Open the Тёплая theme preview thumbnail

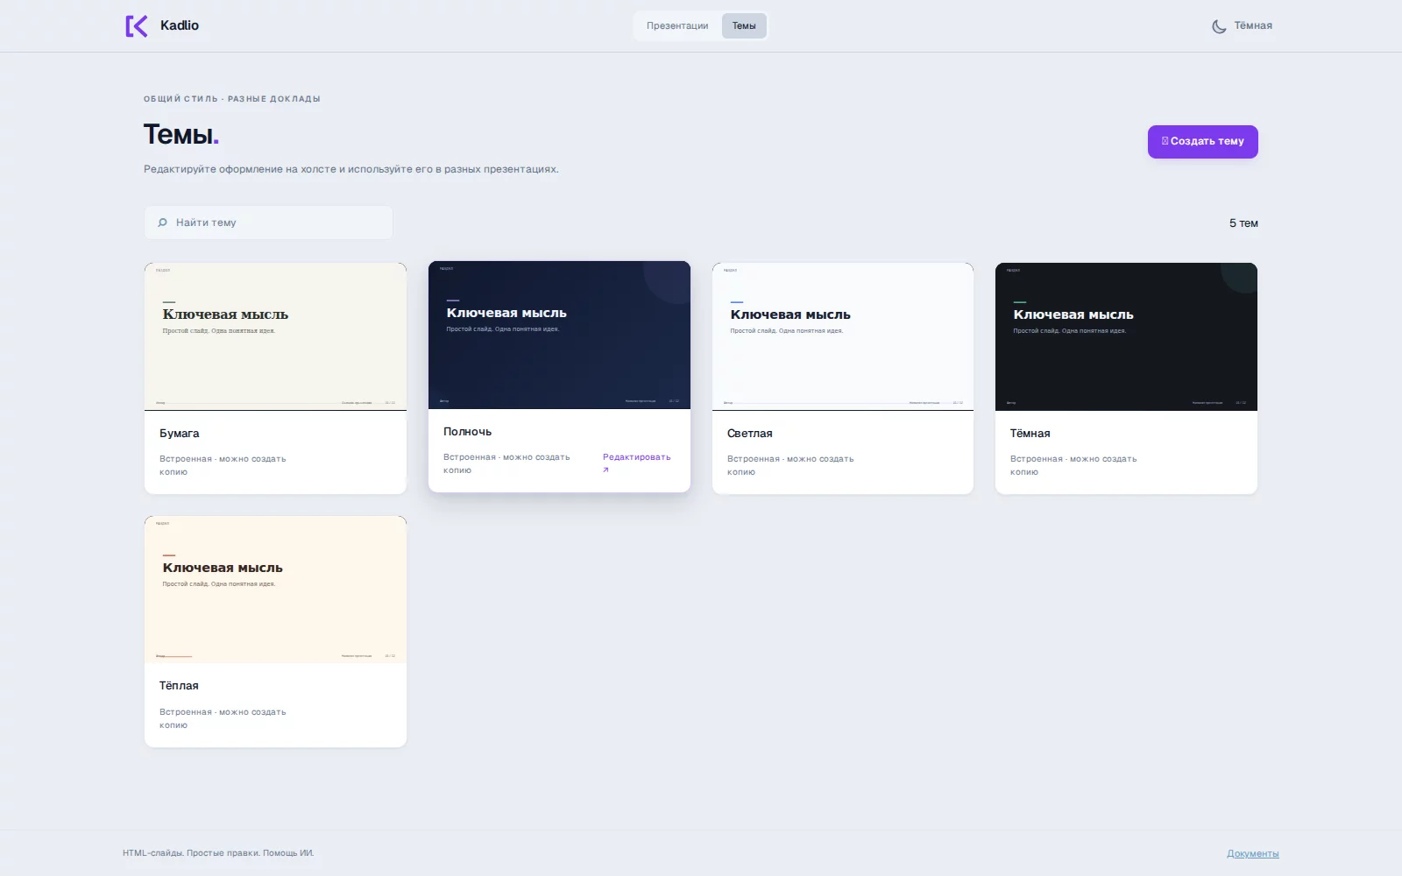point(275,590)
